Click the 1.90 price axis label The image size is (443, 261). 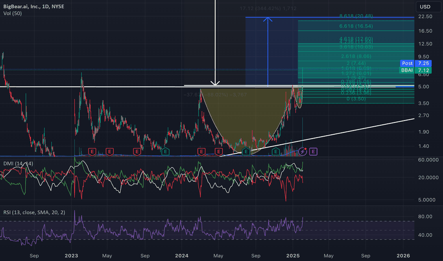point(424,132)
